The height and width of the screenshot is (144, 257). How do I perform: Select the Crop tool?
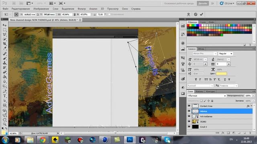click(x=4, y=44)
